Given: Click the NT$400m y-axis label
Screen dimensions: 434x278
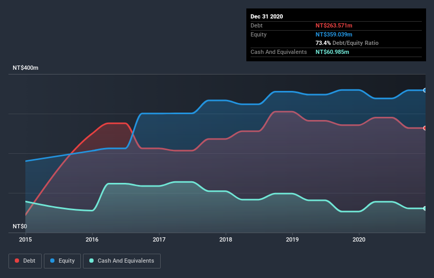Looking at the screenshot, I should click(x=25, y=68).
